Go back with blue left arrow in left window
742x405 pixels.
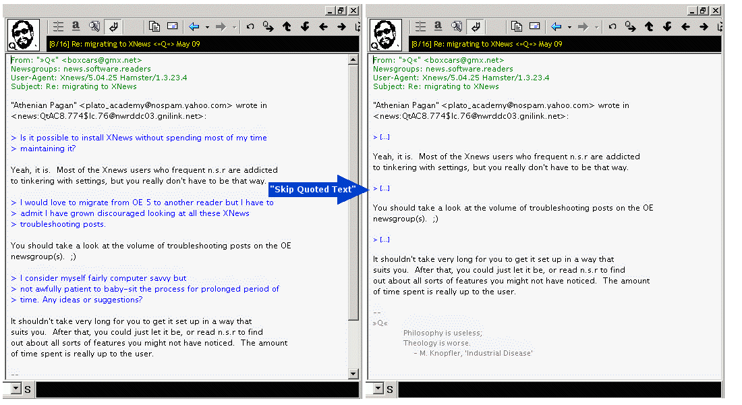tap(194, 26)
